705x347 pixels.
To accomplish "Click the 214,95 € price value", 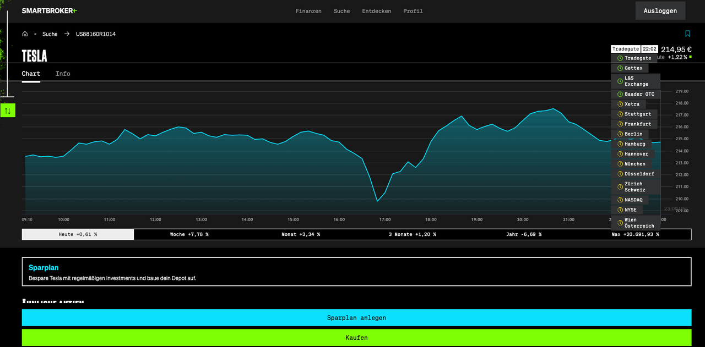I will click(676, 49).
